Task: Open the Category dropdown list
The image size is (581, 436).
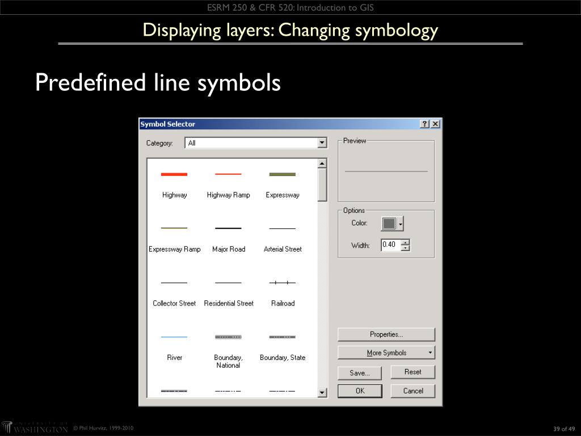Action: (322, 142)
